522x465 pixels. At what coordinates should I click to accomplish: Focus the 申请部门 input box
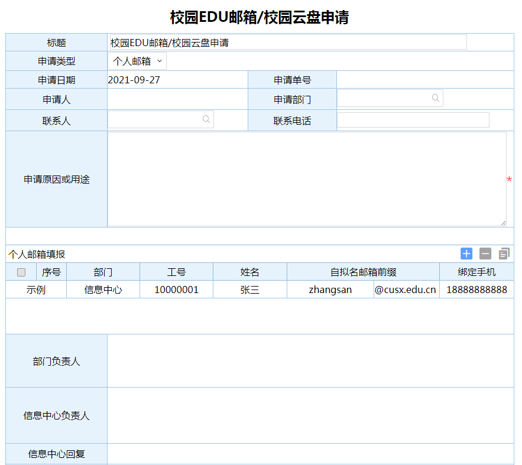coord(383,98)
